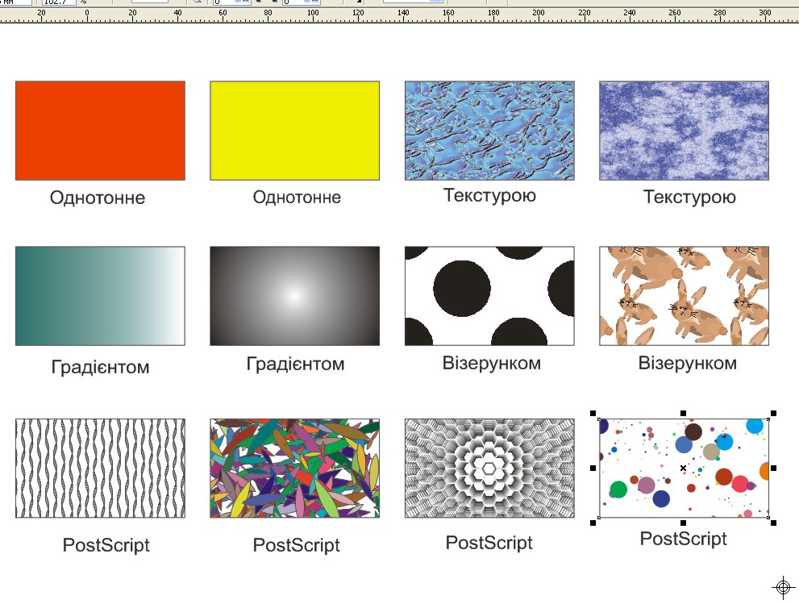This screenshot has height=604, width=799.
Task: Click 'Візерунком' label under the polka dots
Action: pyautogui.click(x=492, y=364)
